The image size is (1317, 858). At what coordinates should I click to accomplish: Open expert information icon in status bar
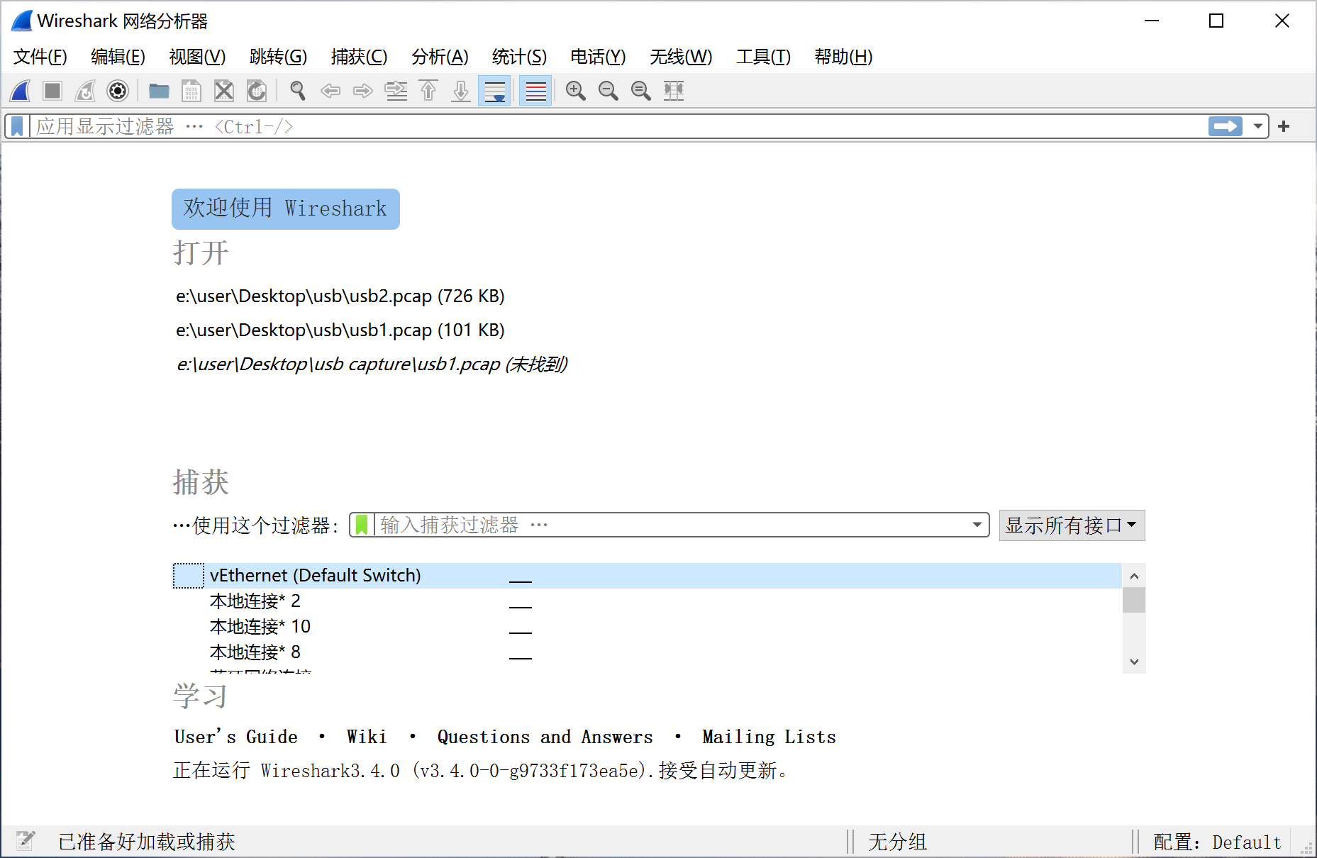pos(26,841)
